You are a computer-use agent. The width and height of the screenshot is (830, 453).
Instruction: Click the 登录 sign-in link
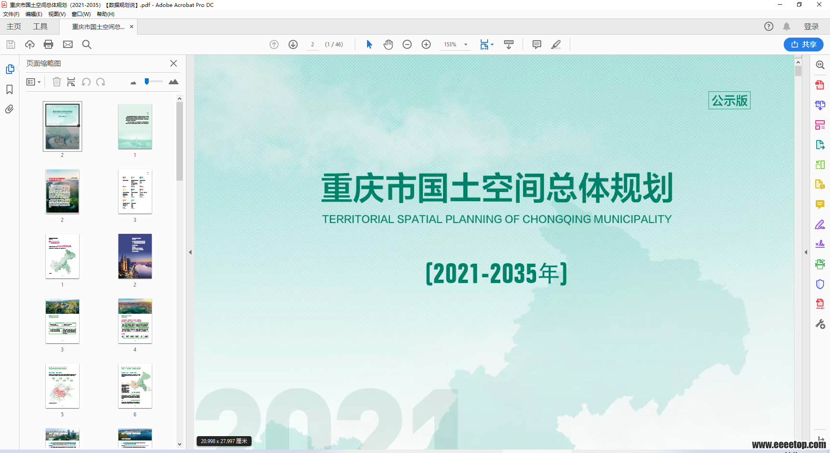[x=811, y=26]
